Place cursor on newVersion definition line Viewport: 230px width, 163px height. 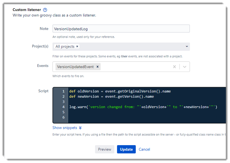coord(111,96)
